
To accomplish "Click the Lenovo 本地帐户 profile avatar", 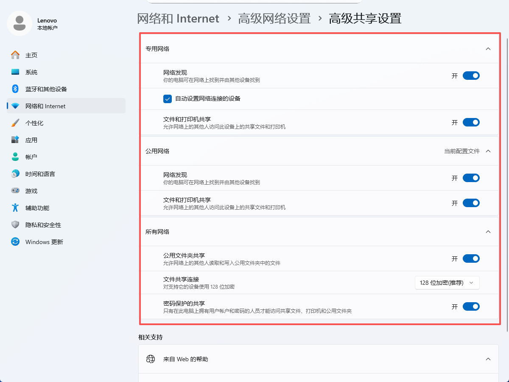I will coord(19,23).
